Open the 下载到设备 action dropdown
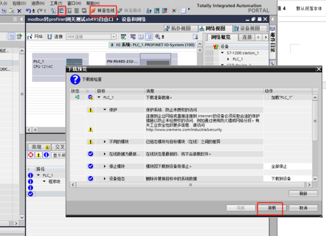 288,179
